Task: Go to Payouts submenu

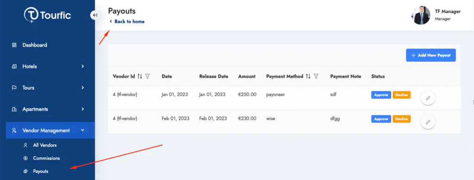Action: pos(41,171)
